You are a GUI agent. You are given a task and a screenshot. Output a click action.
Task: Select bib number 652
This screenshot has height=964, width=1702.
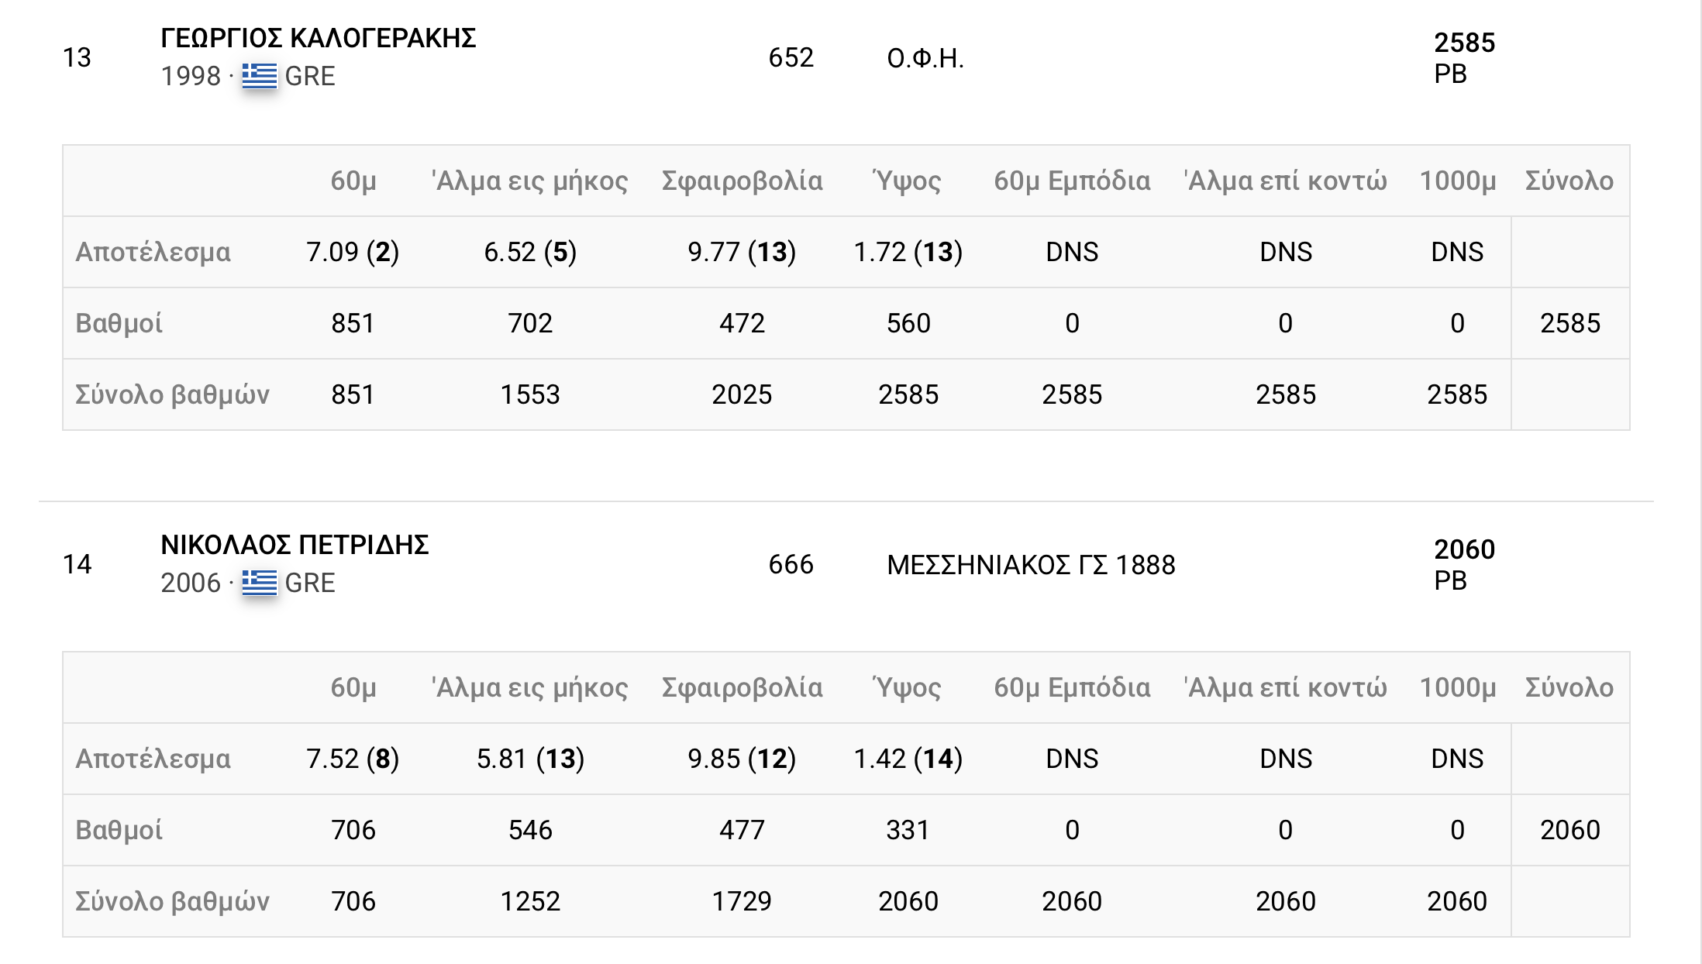791,58
